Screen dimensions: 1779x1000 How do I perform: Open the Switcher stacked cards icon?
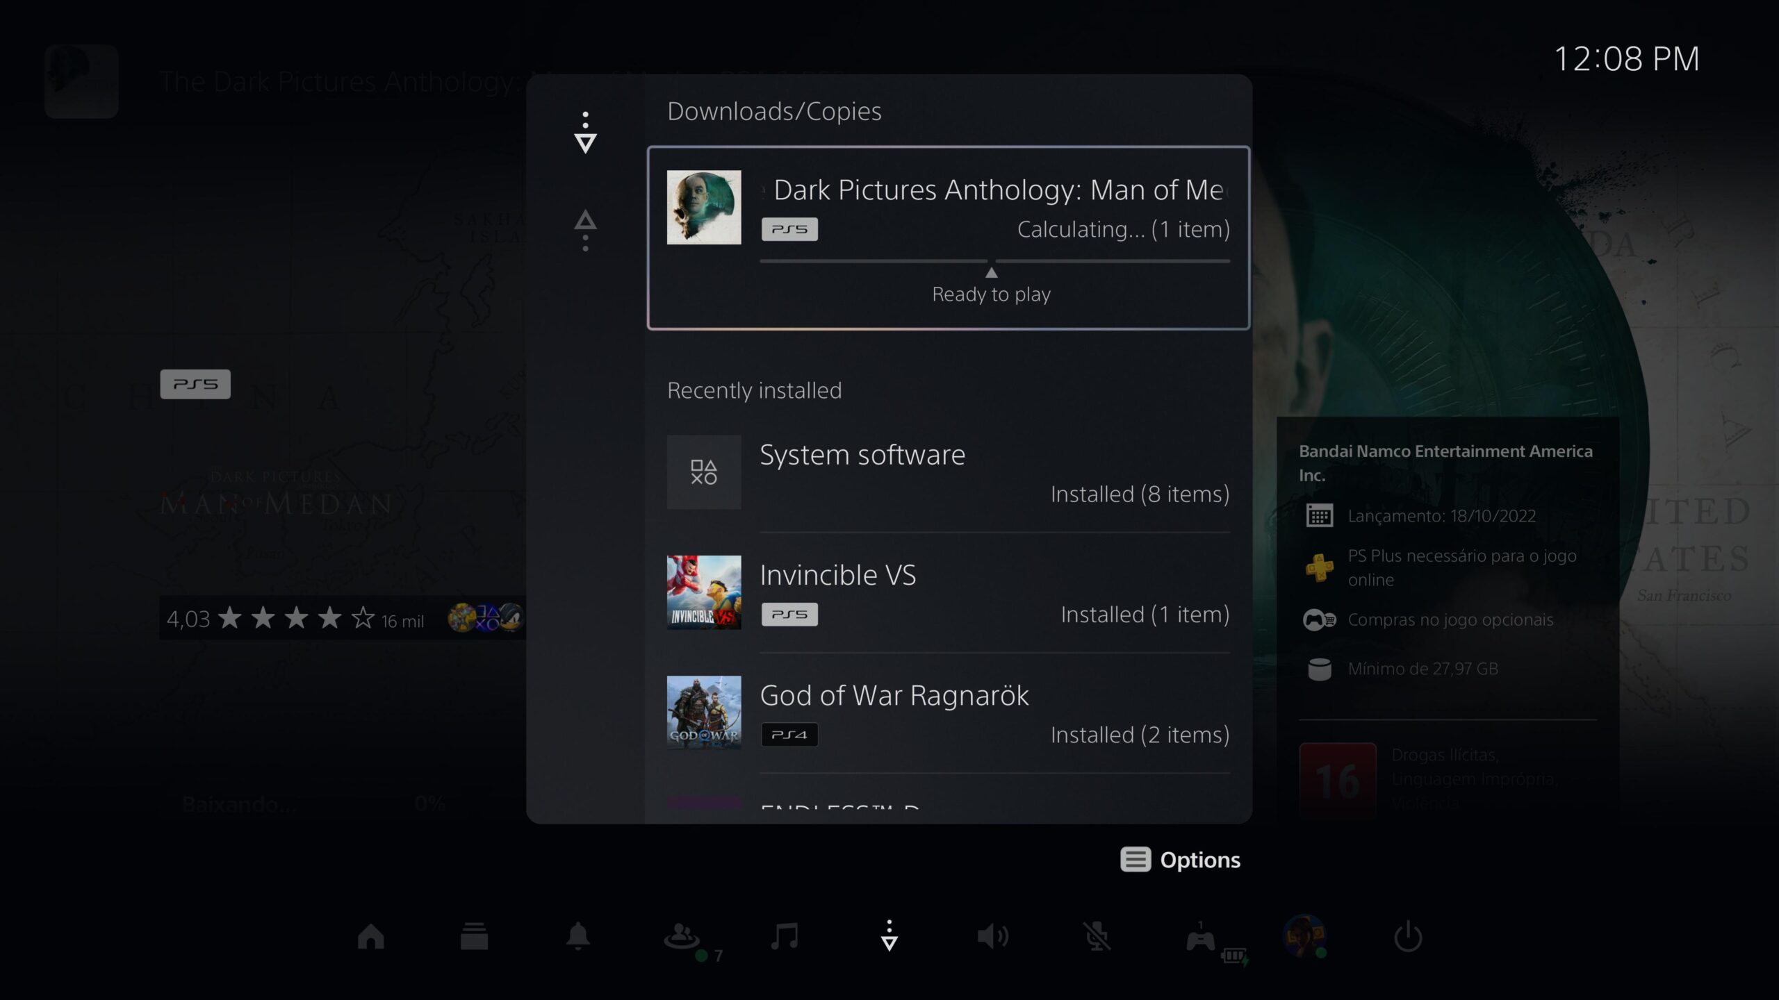pos(474,936)
